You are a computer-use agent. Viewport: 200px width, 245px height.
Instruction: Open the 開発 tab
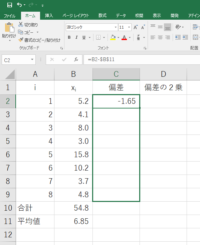coord(175,16)
